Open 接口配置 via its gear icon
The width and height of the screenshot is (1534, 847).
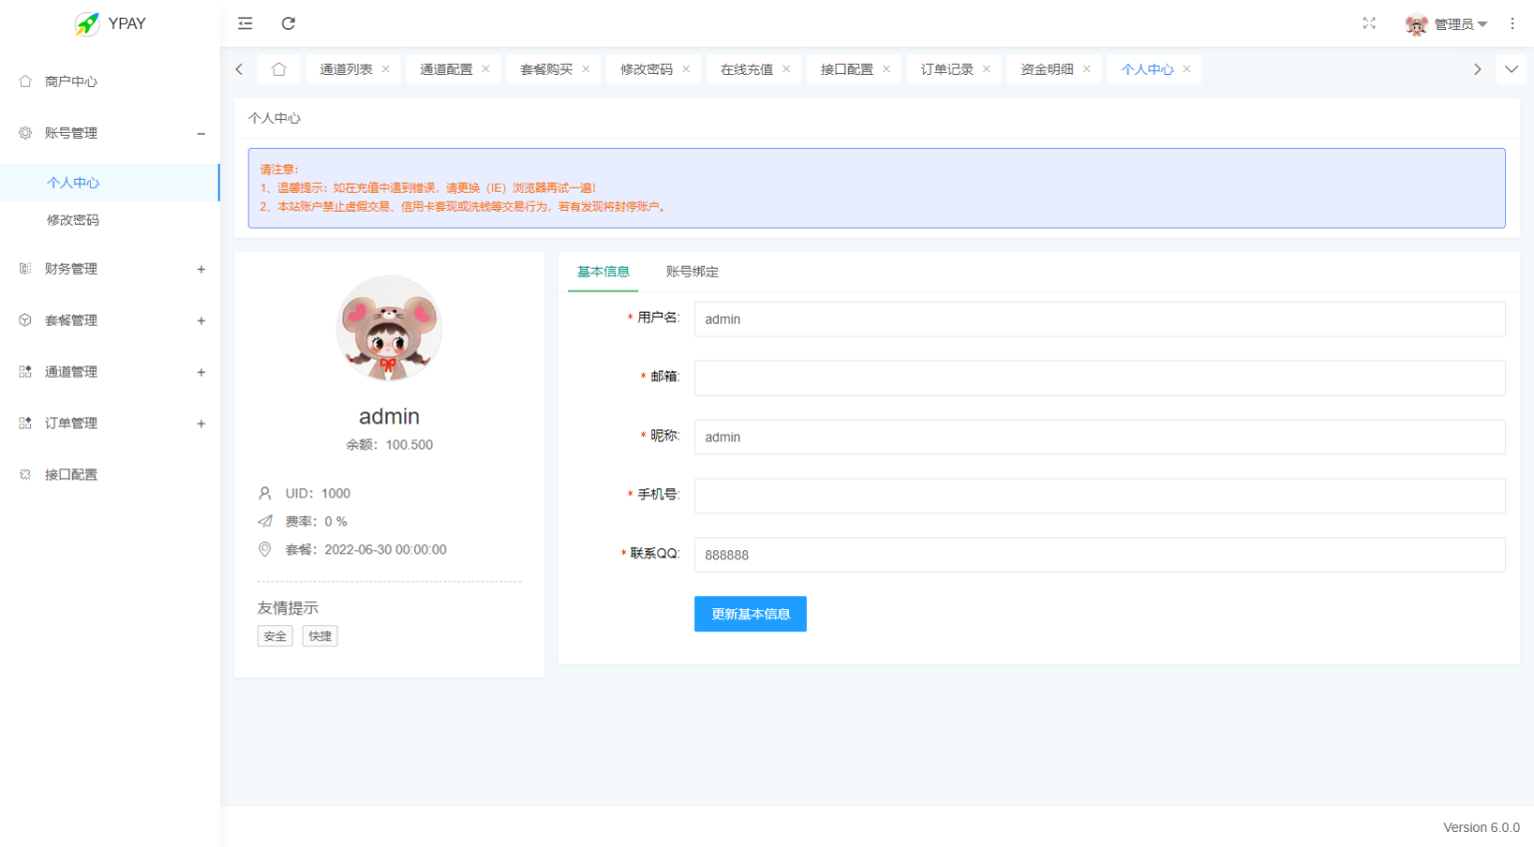[x=24, y=473]
